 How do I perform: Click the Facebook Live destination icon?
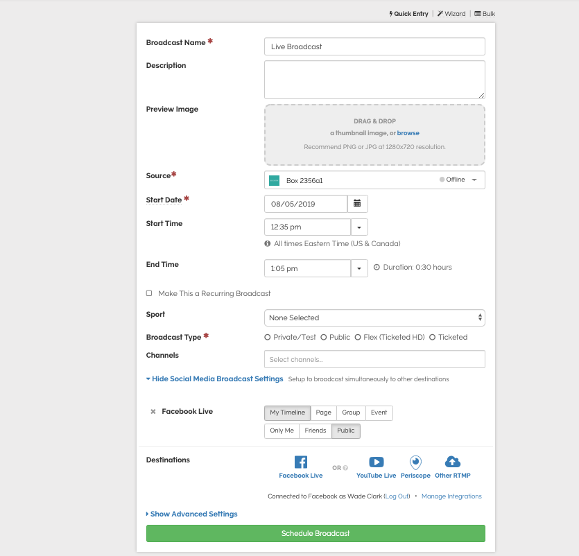pos(301,462)
